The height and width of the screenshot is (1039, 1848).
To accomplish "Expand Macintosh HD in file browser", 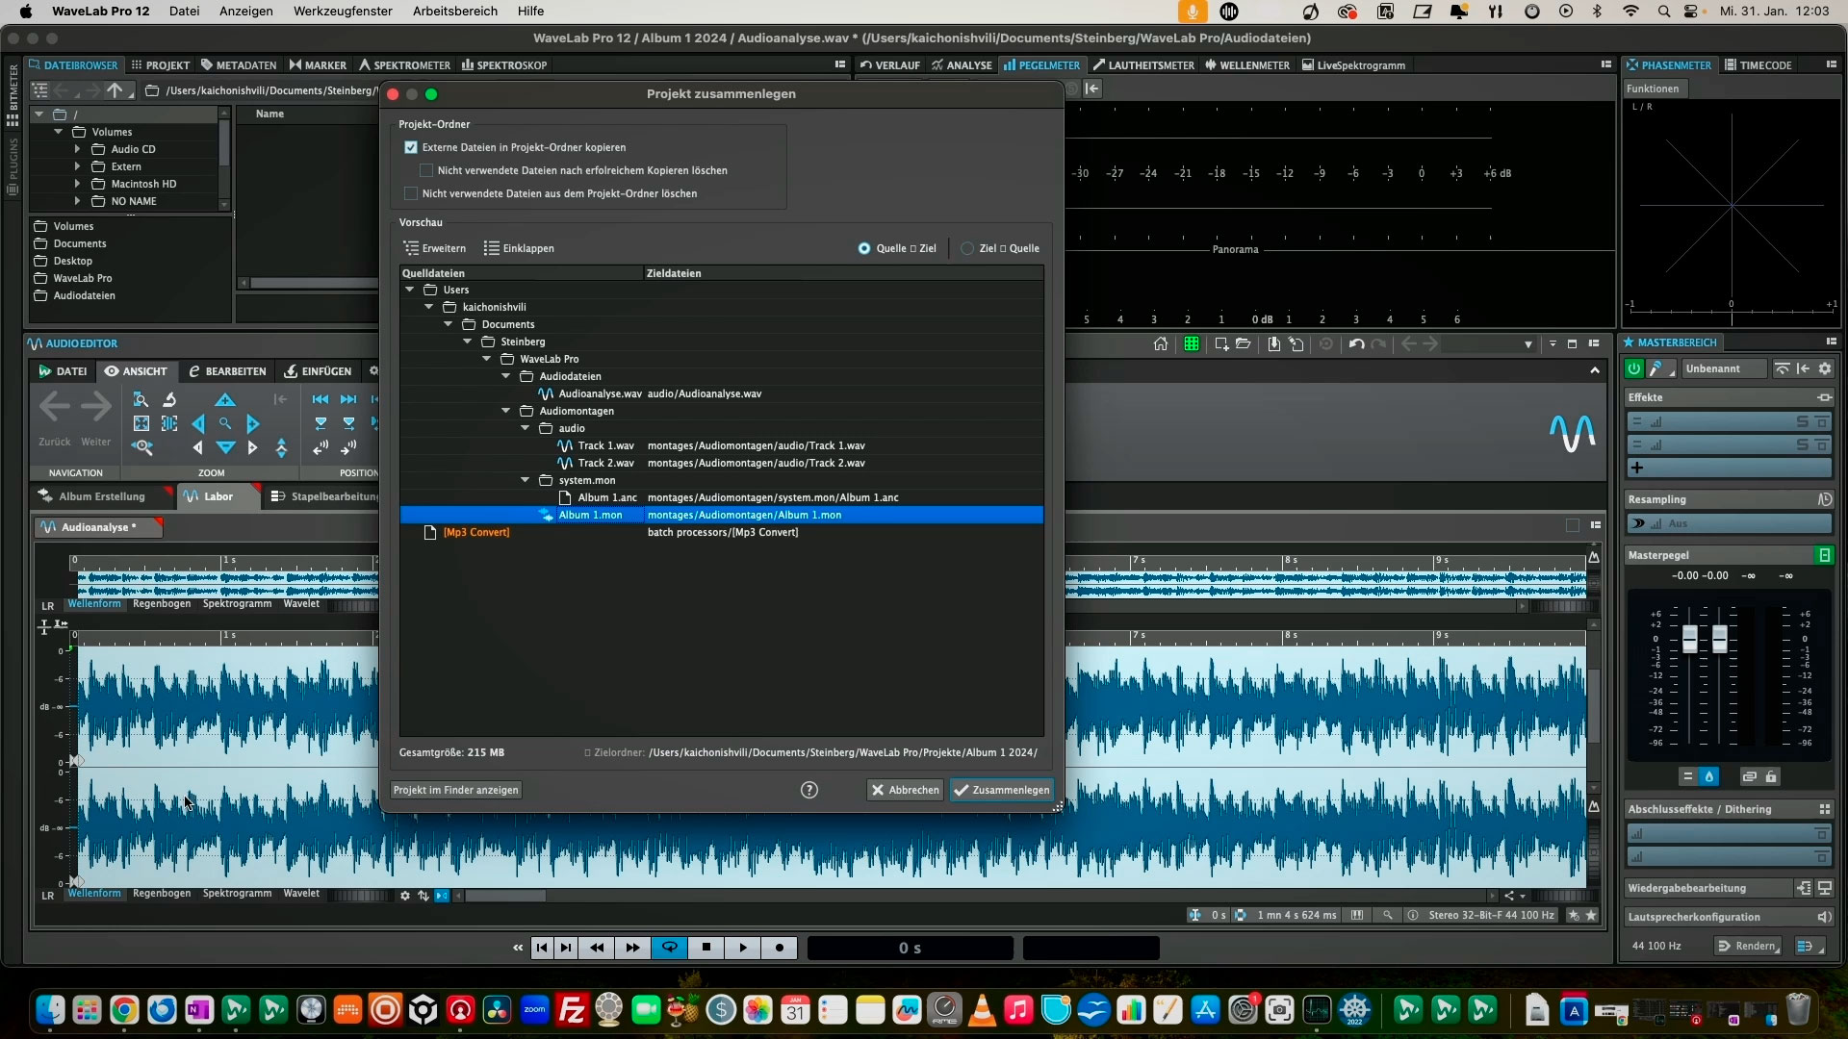I will tap(77, 184).
